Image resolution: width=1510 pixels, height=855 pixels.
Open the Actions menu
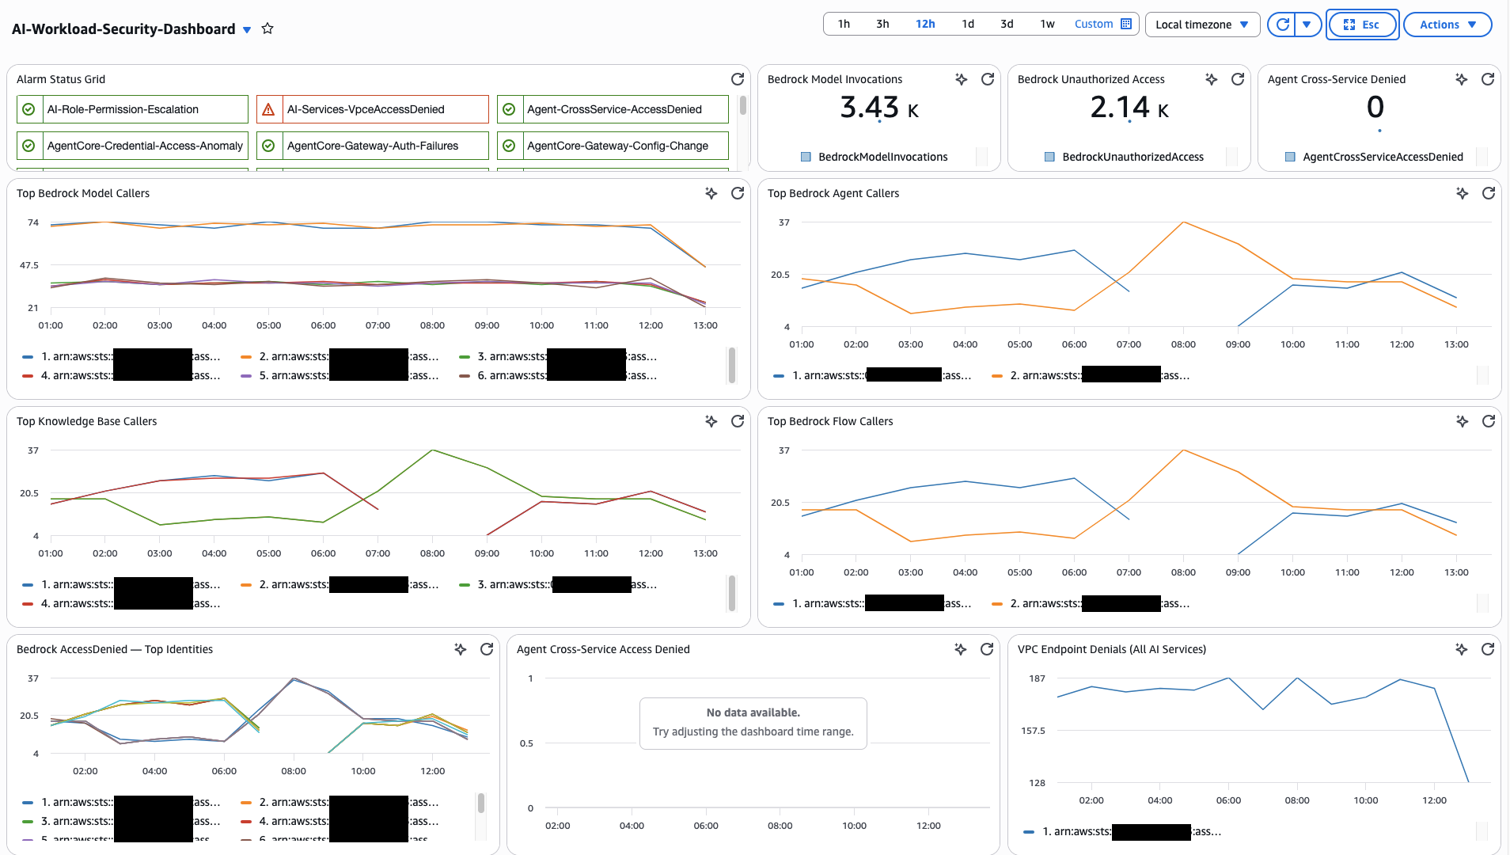click(x=1447, y=25)
